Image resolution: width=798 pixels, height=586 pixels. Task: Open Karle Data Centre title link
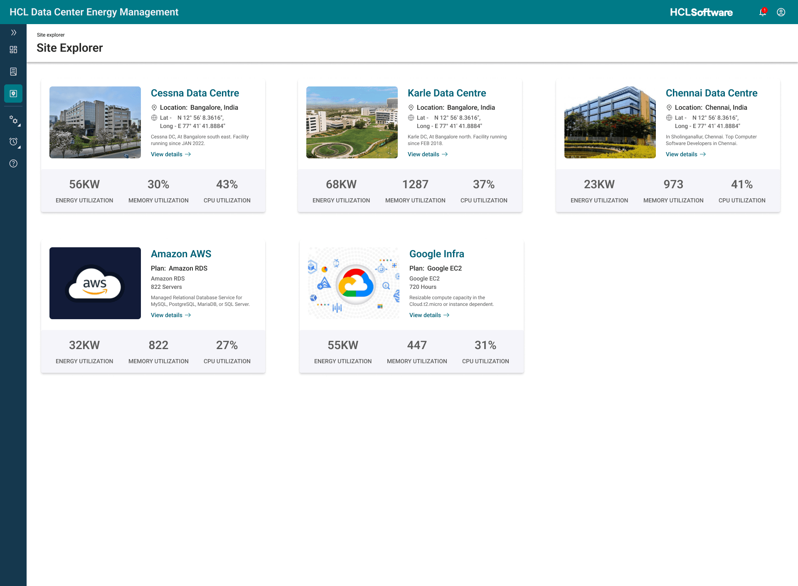(447, 93)
